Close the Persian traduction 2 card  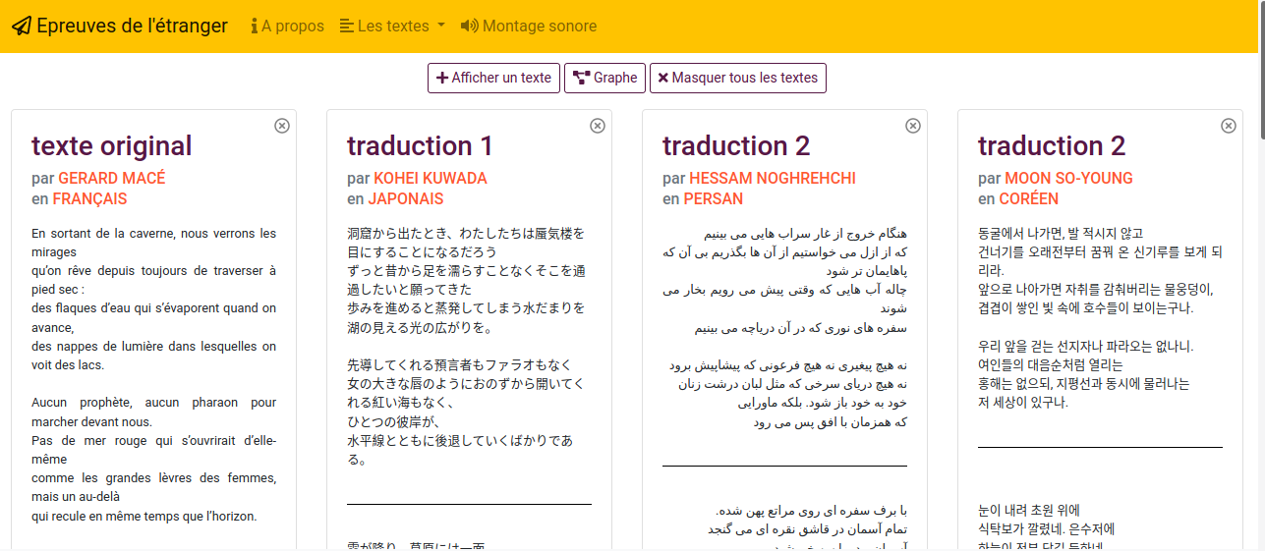[x=913, y=126]
